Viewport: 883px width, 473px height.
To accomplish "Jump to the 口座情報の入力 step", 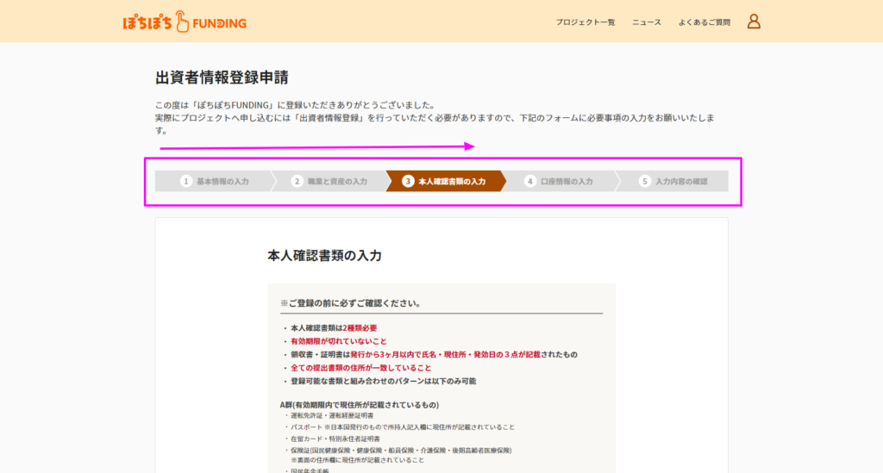I will coord(567,182).
